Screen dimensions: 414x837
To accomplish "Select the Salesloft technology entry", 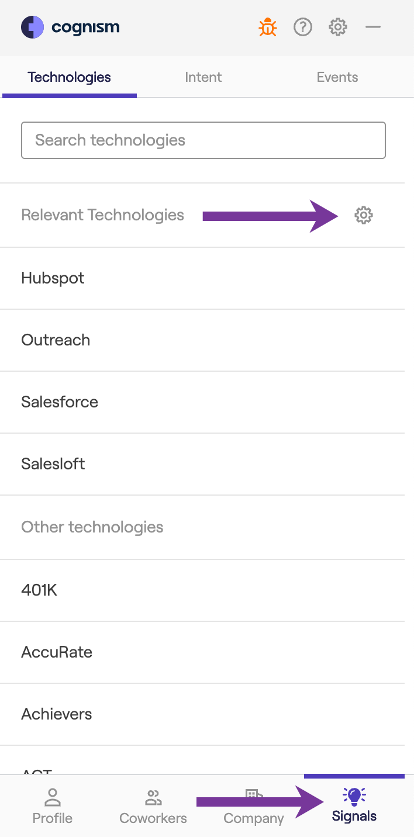I will (53, 464).
